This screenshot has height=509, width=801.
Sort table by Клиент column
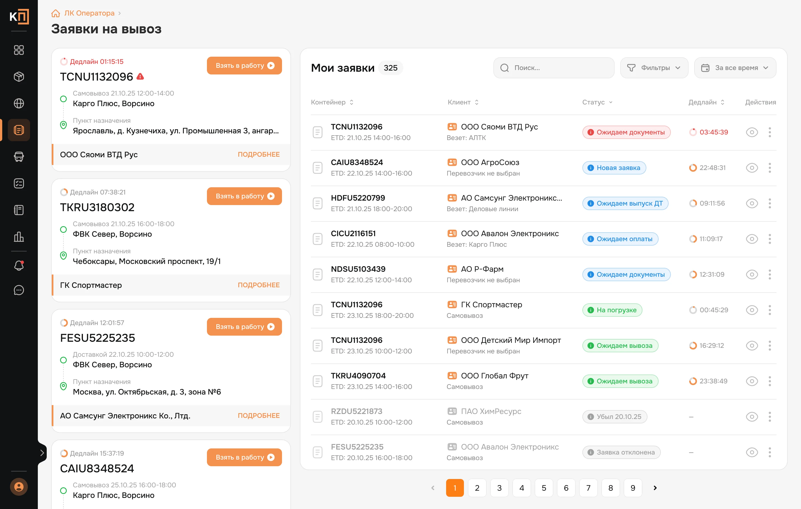pyautogui.click(x=463, y=102)
